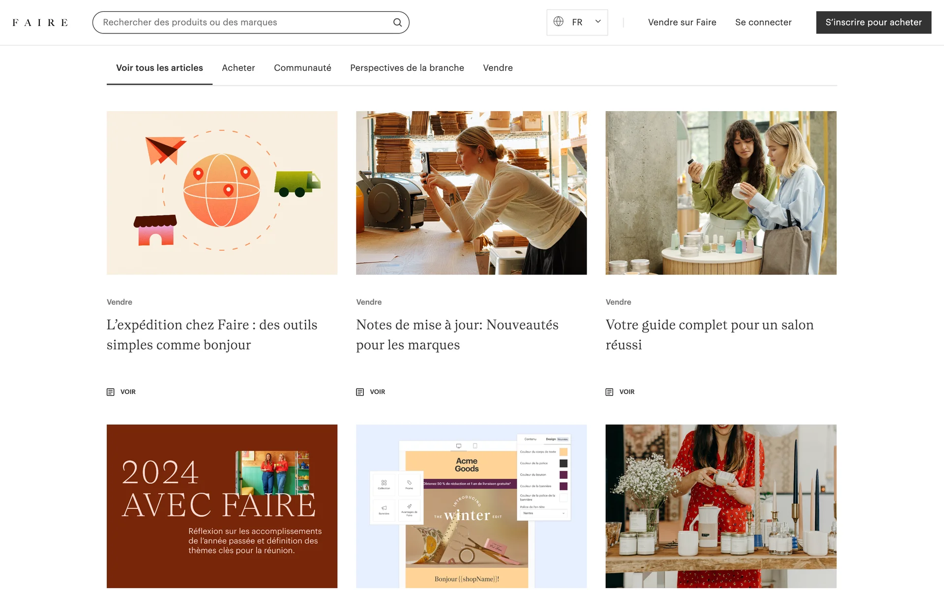The image size is (944, 590).
Task: Open Voir tous les articles tab
Action: pos(159,68)
